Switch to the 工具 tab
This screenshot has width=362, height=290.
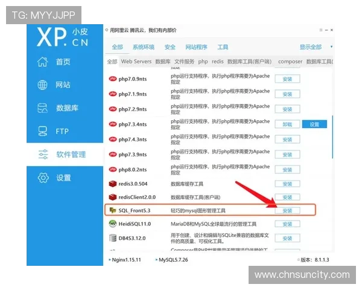point(223,47)
